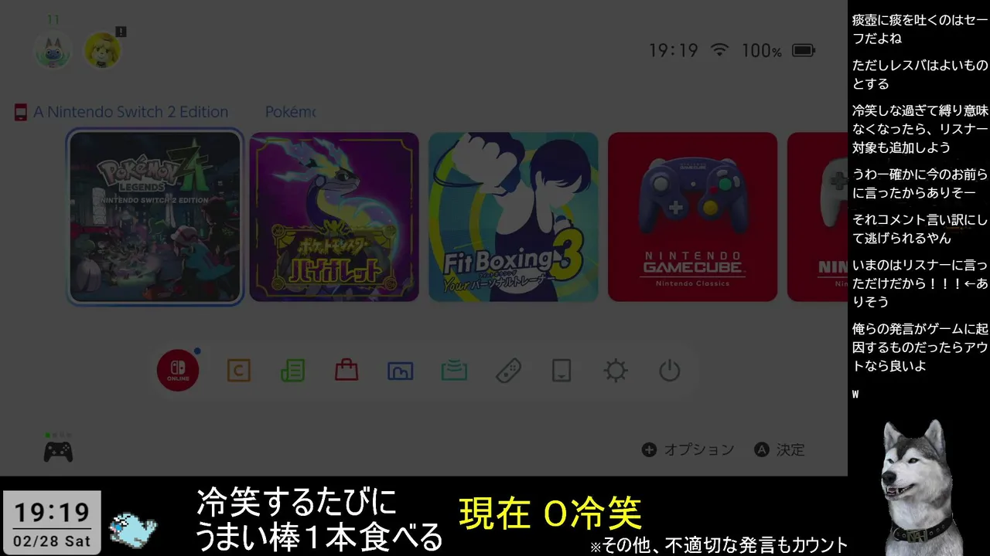Image resolution: width=990 pixels, height=556 pixels.
Task: Click chat comment 'それコメント言い訳にして逃げられるやん'
Action: click(920, 229)
